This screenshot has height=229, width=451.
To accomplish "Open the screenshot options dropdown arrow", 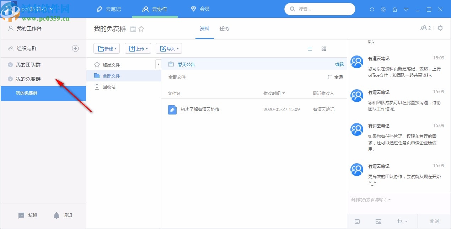I will [406, 222].
